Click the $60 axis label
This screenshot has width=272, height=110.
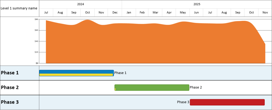(x=36, y=30)
